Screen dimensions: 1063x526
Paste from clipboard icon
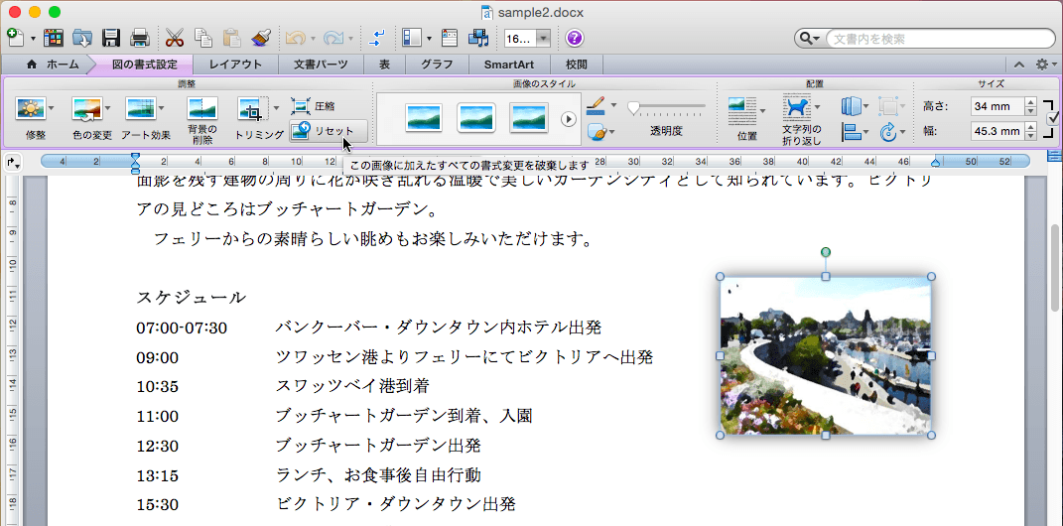click(232, 38)
